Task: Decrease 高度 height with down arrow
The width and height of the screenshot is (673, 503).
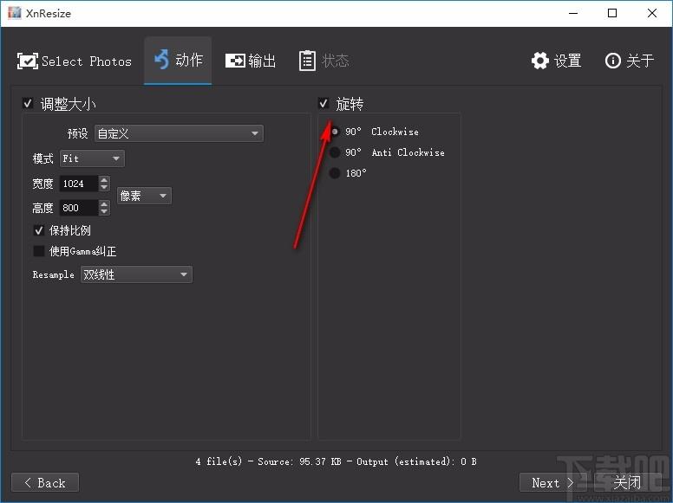Action: [x=104, y=211]
